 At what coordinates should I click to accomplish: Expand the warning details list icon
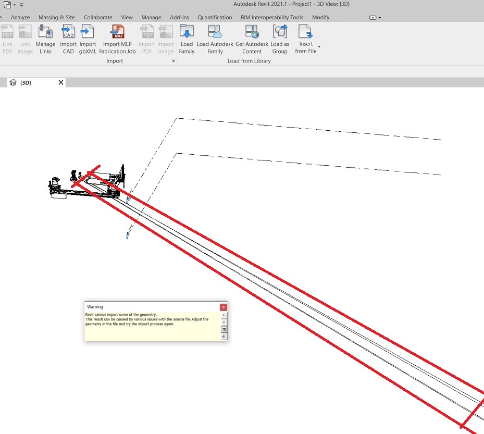pos(224,329)
